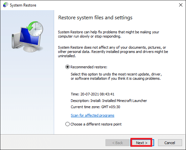
Task: Click the 'System Restore' title bar text
Action: (23, 5)
